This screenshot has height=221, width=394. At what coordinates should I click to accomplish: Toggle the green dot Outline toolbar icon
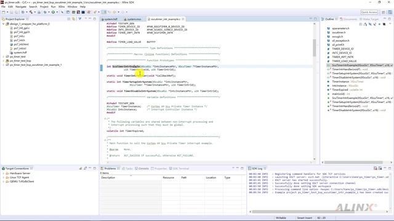point(379,25)
